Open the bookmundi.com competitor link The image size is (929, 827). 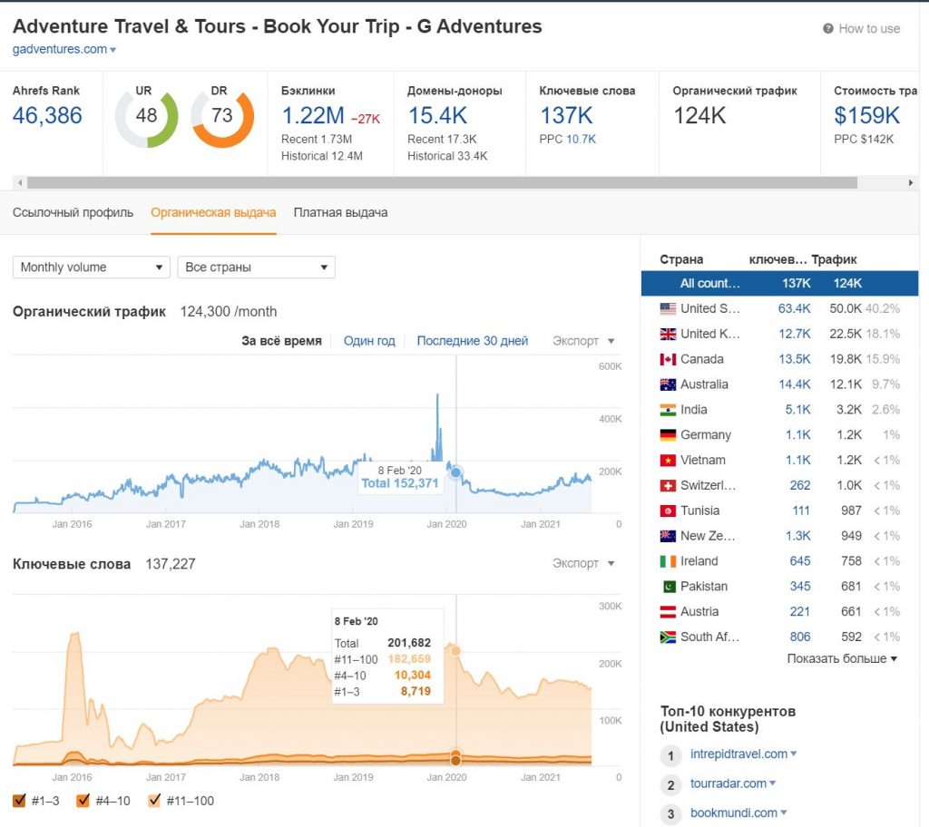click(733, 813)
